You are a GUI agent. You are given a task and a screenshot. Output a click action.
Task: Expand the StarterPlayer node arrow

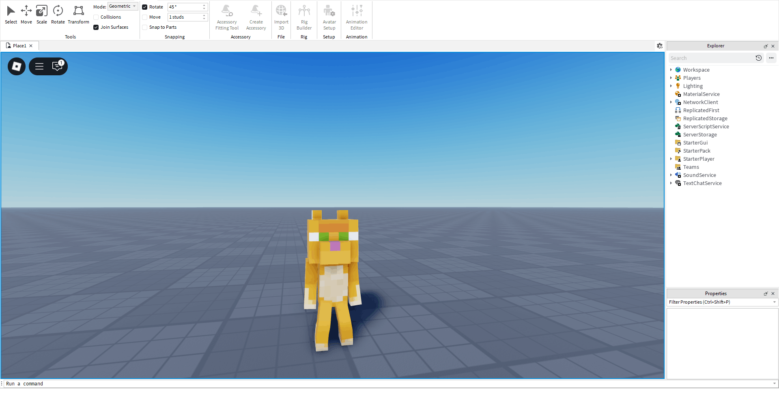click(671, 159)
